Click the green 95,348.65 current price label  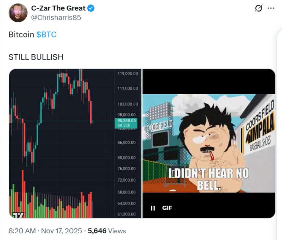tap(126, 120)
